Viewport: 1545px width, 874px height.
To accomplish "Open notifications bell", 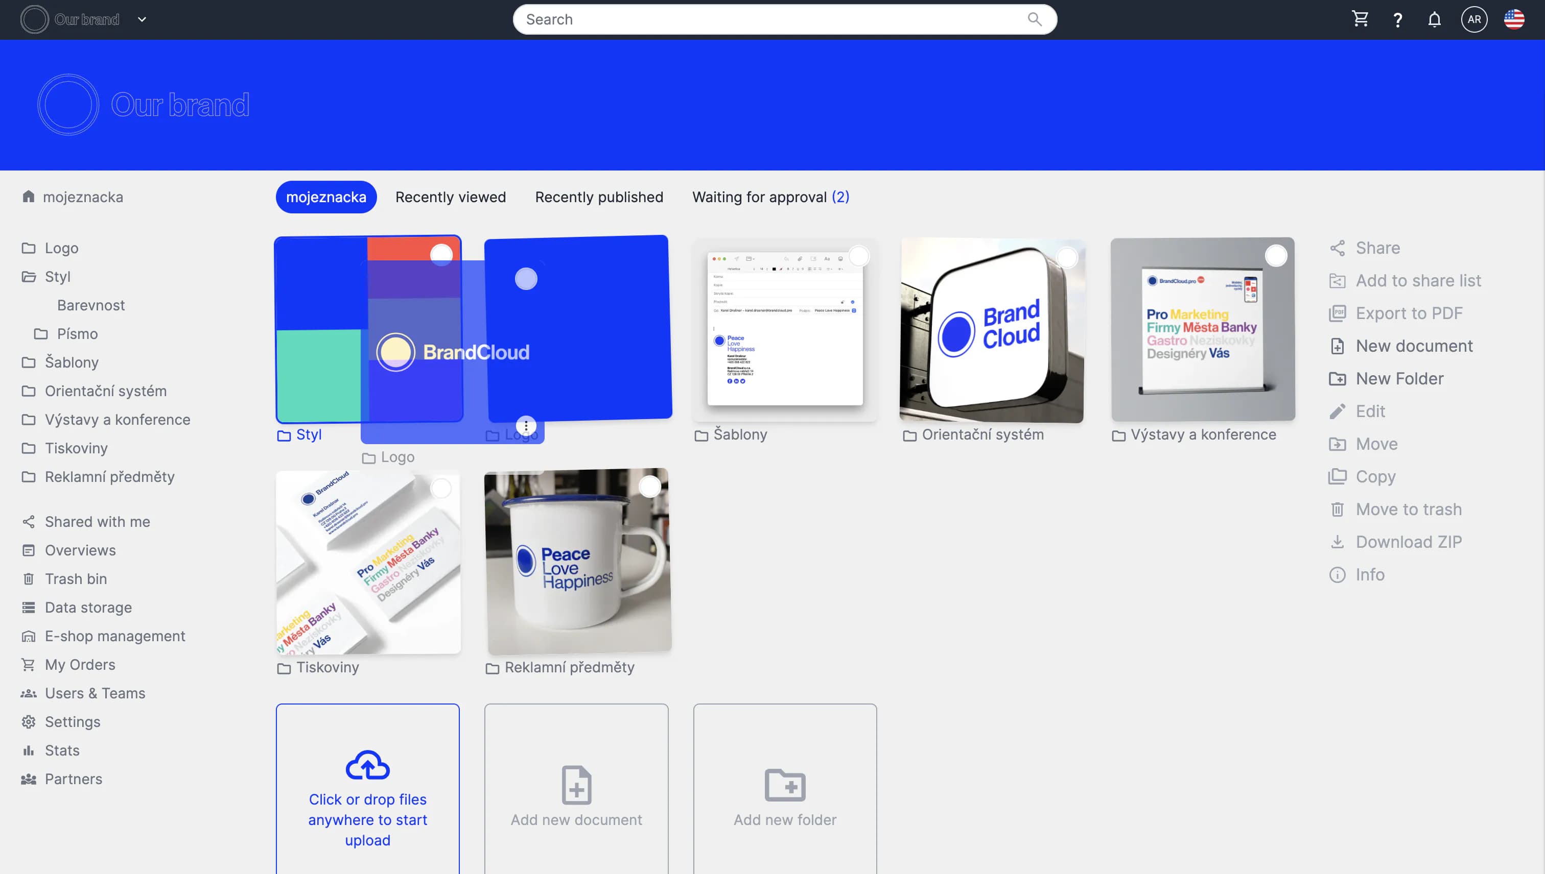I will tap(1435, 20).
